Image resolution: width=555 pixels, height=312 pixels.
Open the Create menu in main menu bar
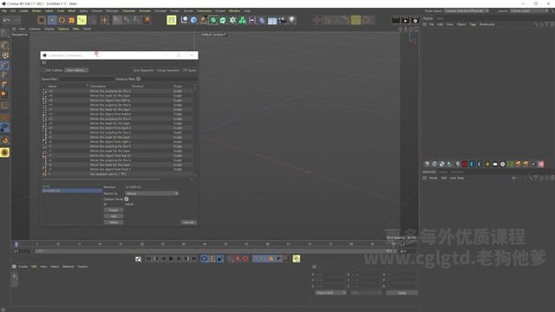pos(23,11)
